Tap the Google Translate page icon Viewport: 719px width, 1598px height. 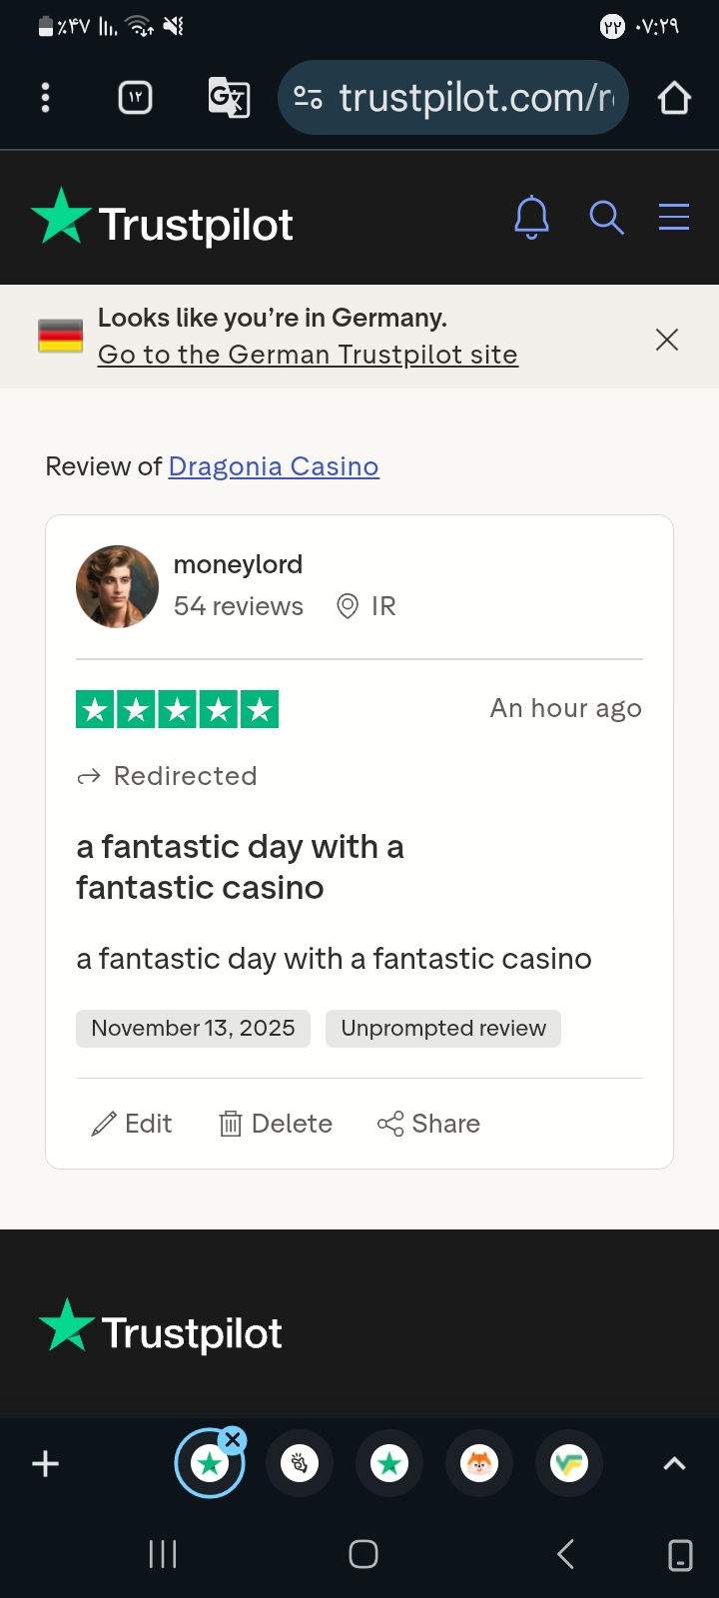pyautogui.click(x=229, y=98)
